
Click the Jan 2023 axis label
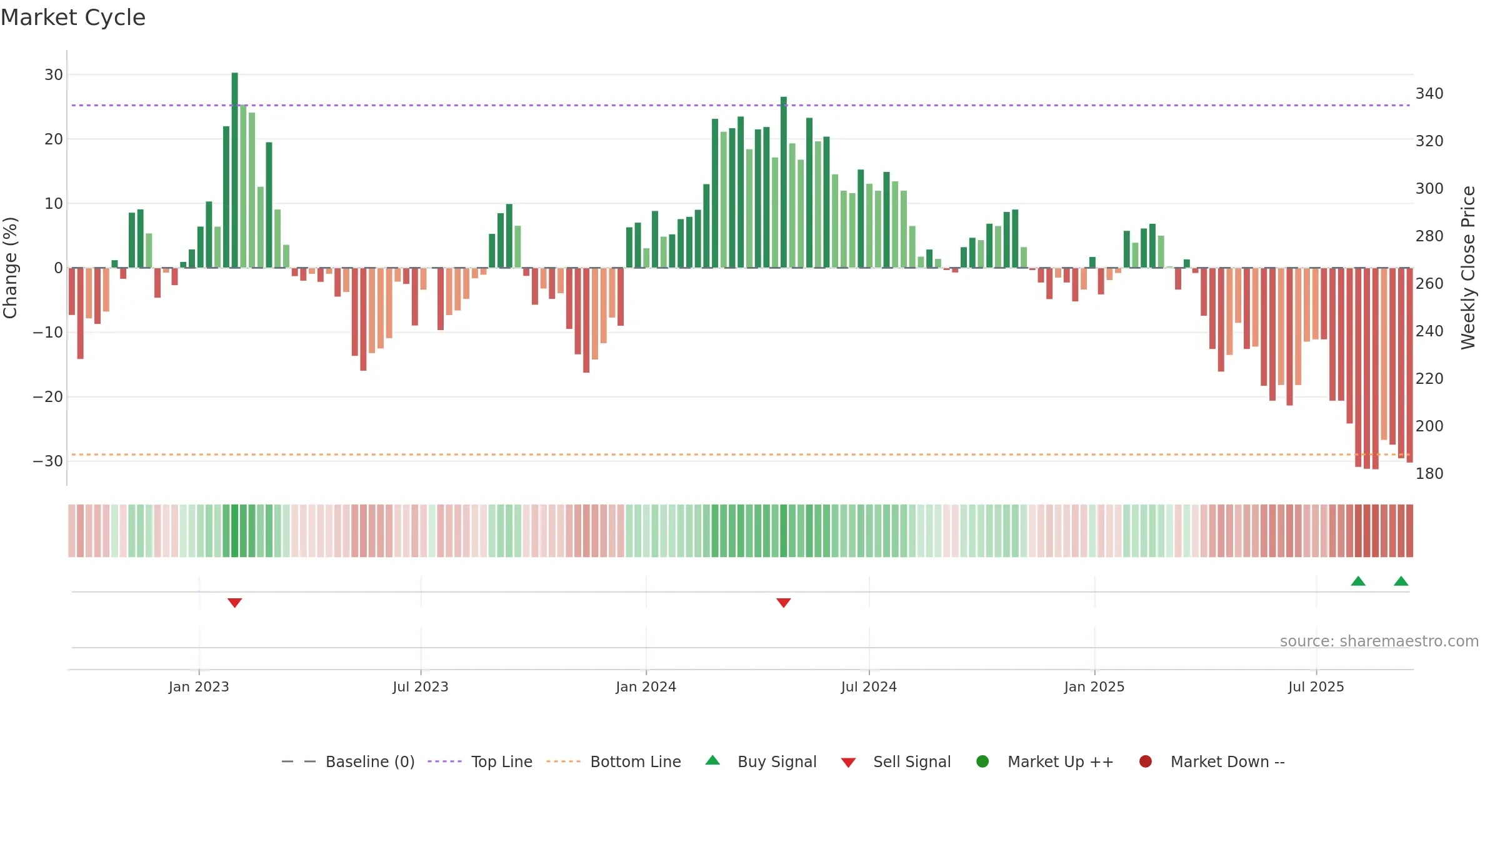tap(199, 686)
